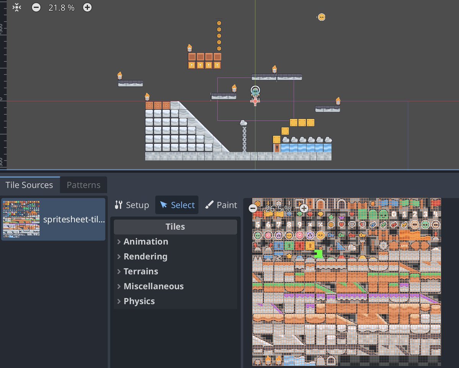Click the yellow smiley coin at top right
The image size is (459, 368).
click(x=322, y=17)
